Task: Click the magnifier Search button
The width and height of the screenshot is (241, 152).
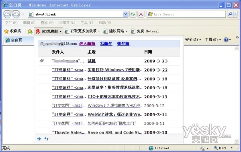Action: [x=230, y=14]
